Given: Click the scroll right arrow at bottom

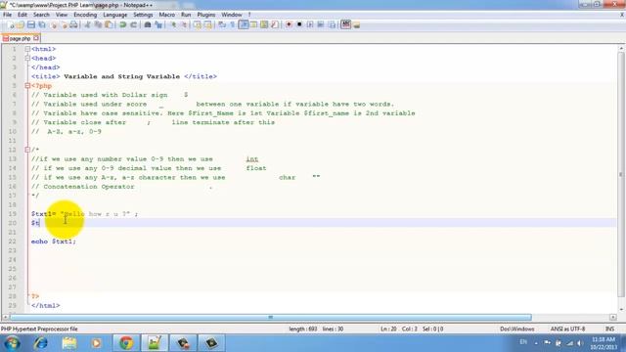Looking at the screenshot, I should (x=613, y=317).
